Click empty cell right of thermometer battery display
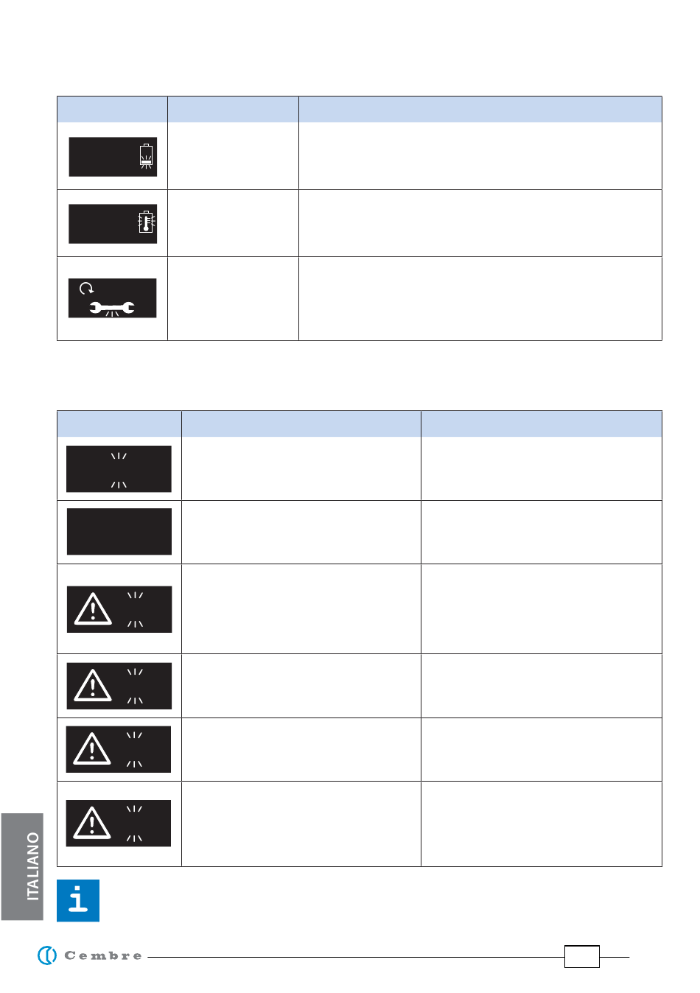This screenshot has width=700, height=993. (233, 223)
